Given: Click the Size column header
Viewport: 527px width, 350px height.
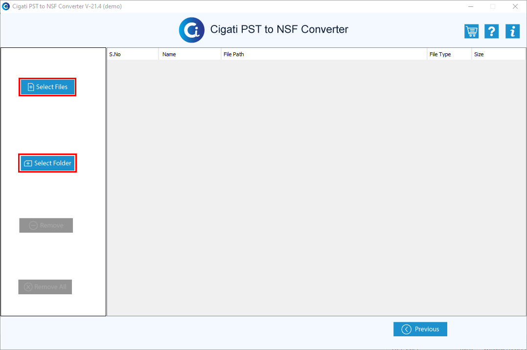Looking at the screenshot, I should [x=499, y=54].
